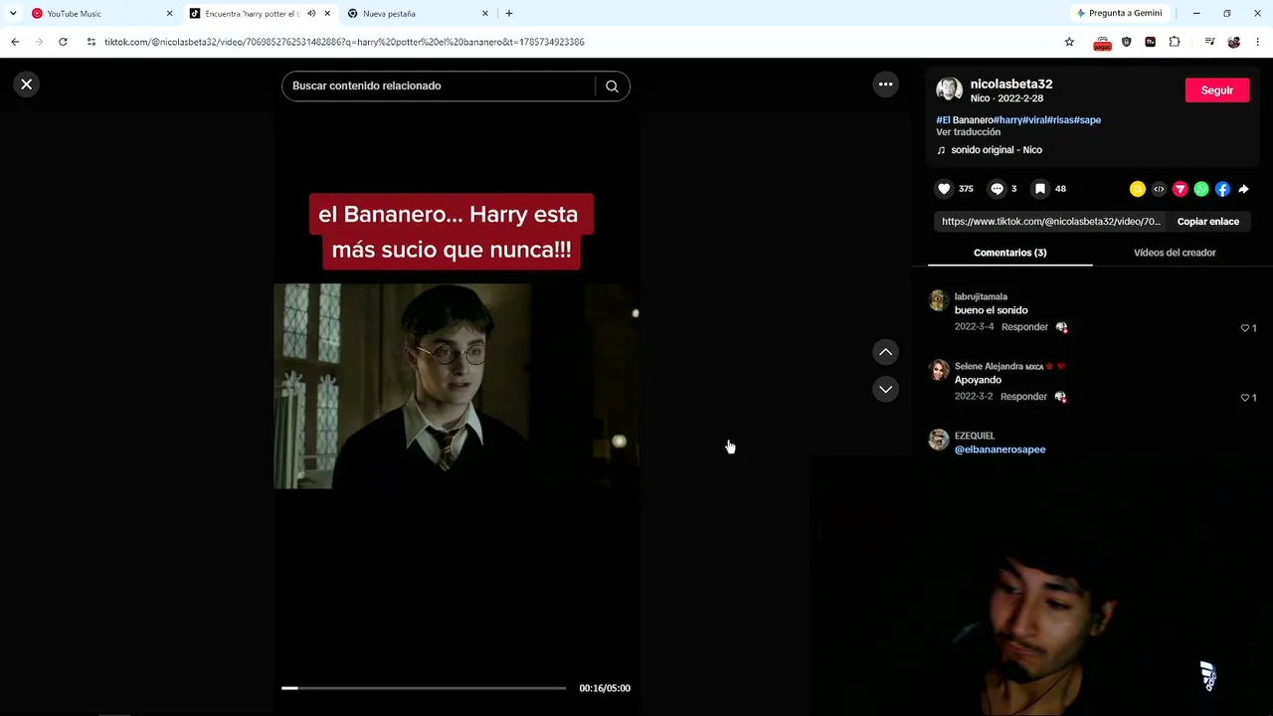Open more share options arrow
The width and height of the screenshot is (1273, 716).
click(x=1243, y=189)
